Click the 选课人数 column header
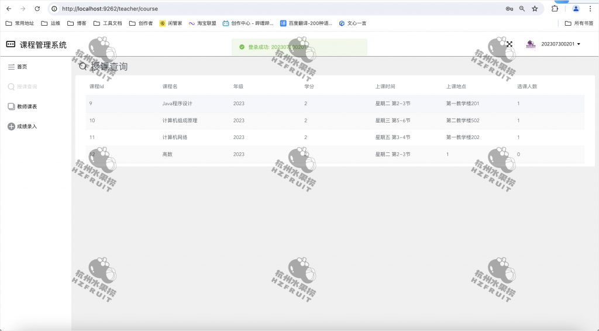The width and height of the screenshot is (599, 331). [527, 86]
